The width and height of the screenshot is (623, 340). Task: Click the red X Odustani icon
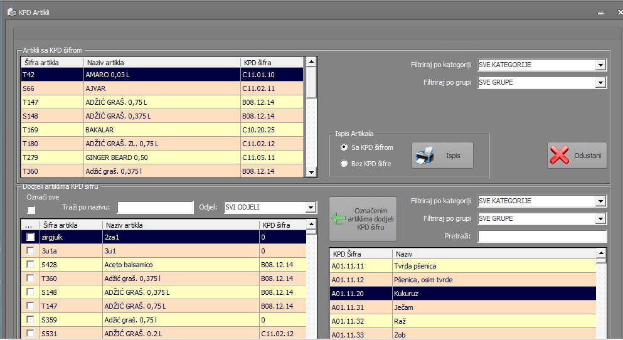559,155
